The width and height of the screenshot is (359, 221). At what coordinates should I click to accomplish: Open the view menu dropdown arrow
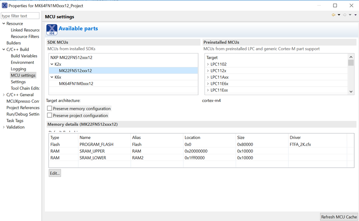click(355, 15)
